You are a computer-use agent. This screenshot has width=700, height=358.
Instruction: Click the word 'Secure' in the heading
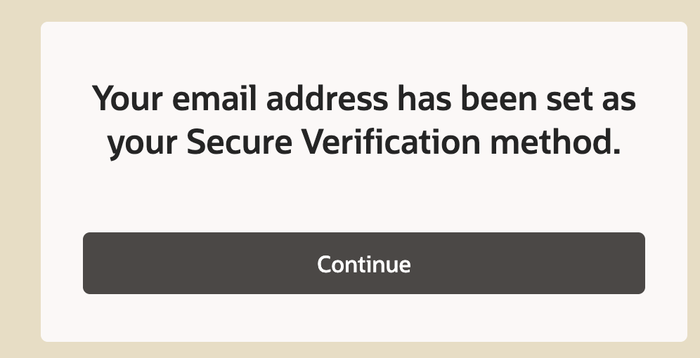pos(239,142)
